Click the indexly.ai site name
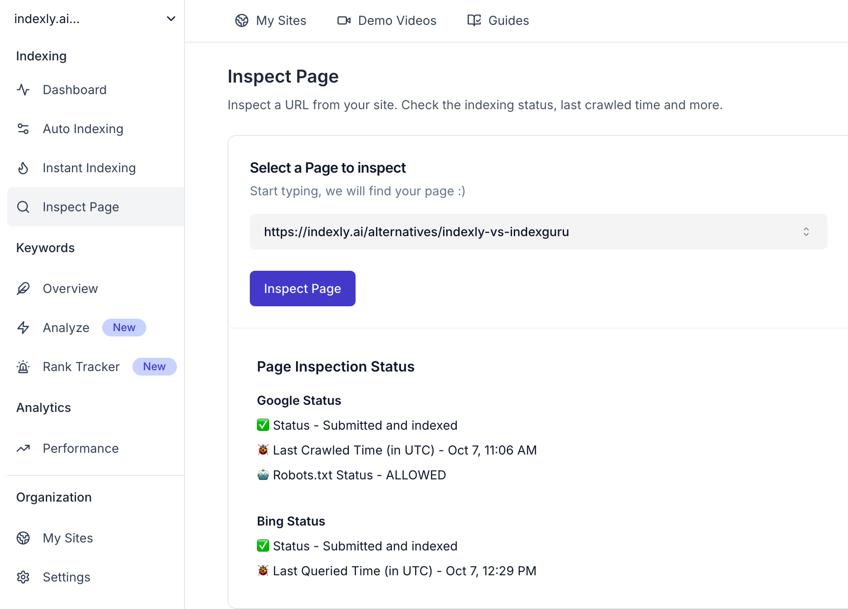The width and height of the screenshot is (848, 609). click(x=47, y=19)
